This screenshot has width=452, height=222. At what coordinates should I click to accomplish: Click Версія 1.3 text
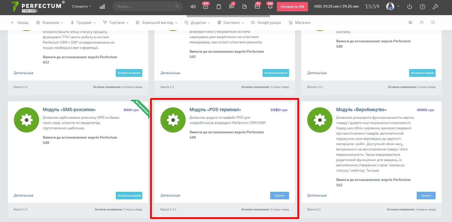point(20,209)
